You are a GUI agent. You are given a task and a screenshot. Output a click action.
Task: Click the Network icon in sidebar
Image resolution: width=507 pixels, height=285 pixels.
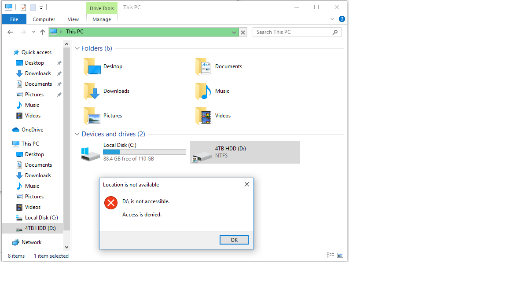[x=15, y=242]
